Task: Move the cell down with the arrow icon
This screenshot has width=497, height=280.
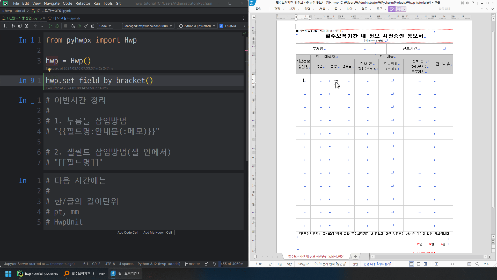Action: 42,26
